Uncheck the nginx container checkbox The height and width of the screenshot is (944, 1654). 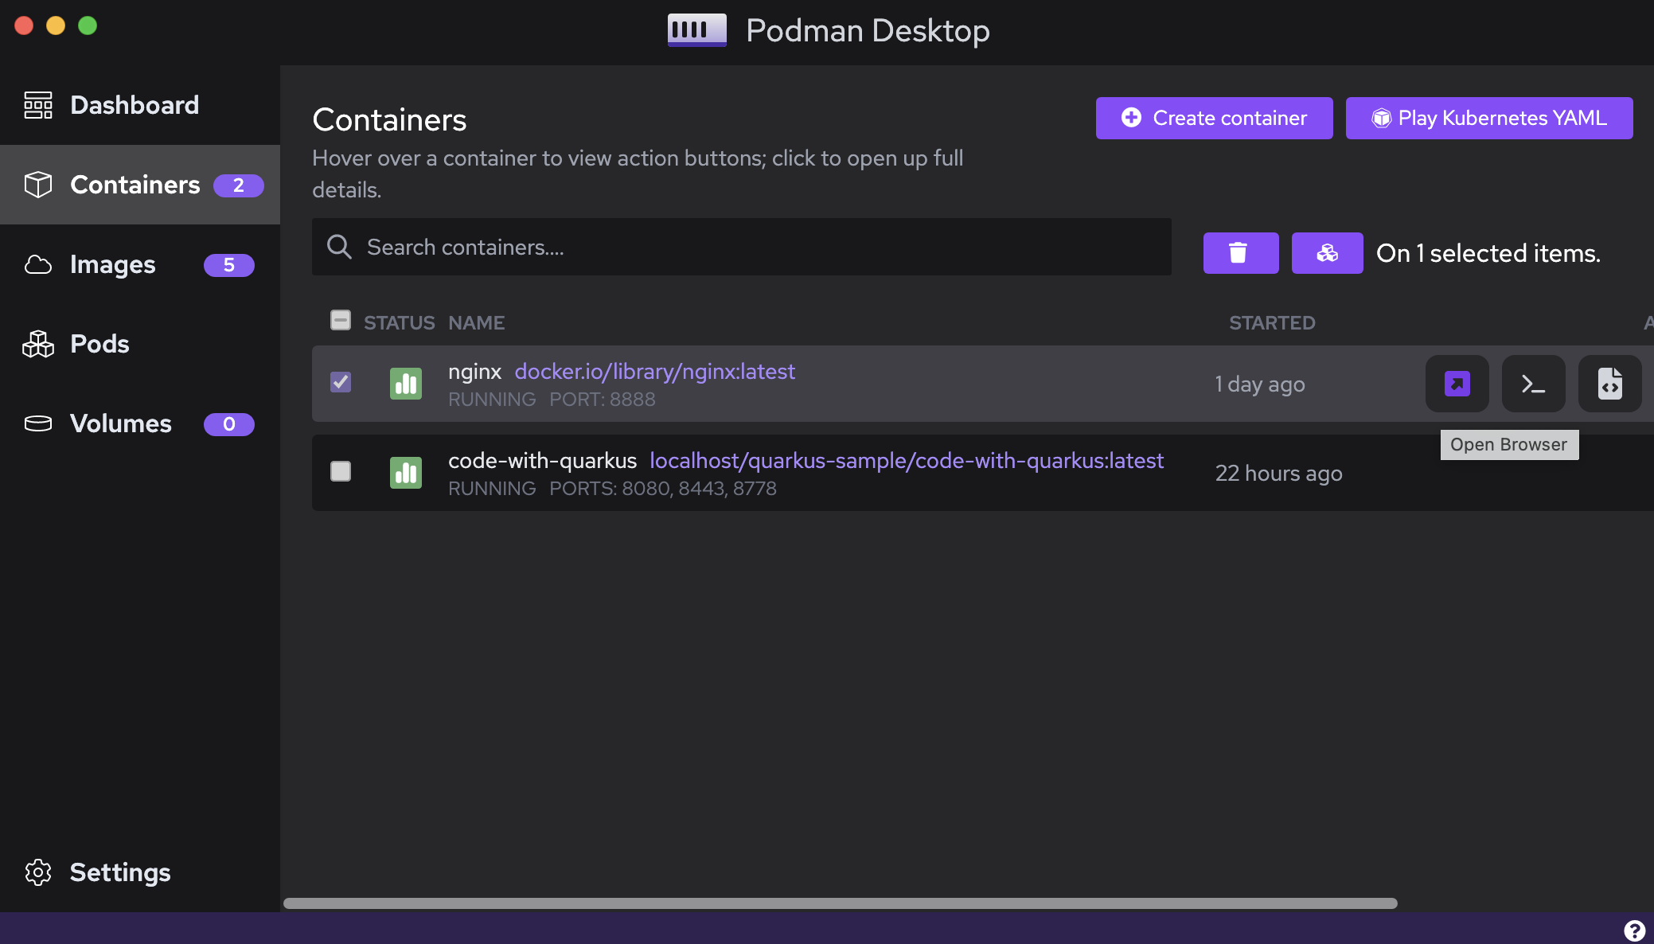coord(341,382)
